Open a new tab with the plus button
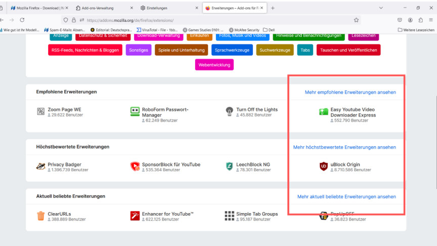The image size is (437, 246). (273, 8)
